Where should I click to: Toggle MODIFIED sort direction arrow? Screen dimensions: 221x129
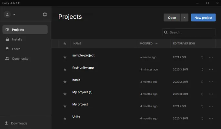[x=156, y=44]
